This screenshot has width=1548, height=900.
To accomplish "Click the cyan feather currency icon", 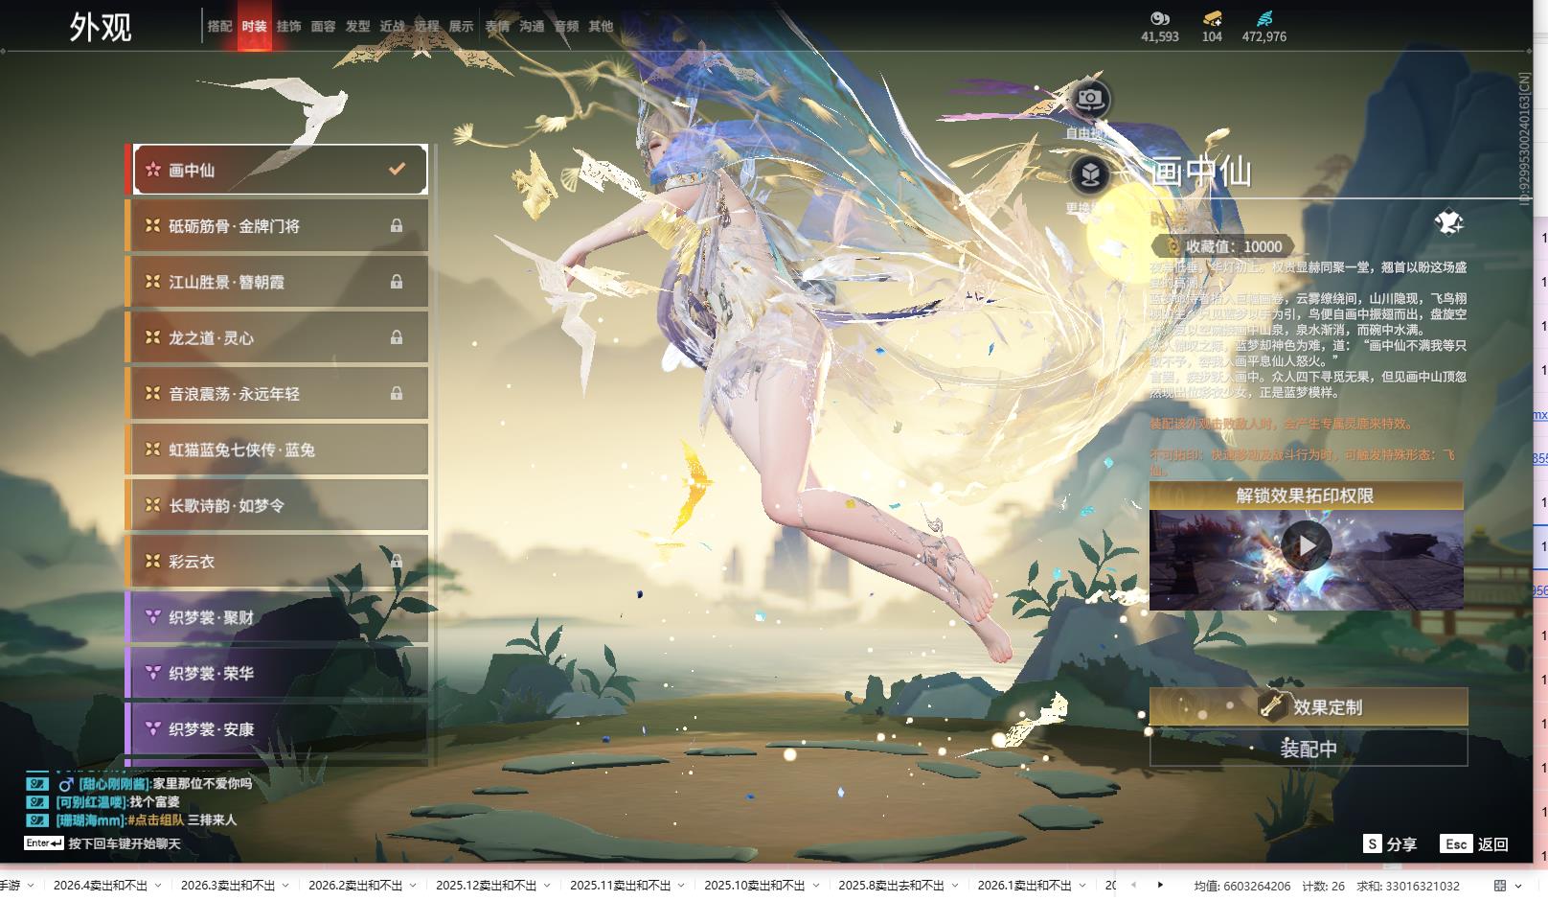I will [x=1264, y=18].
